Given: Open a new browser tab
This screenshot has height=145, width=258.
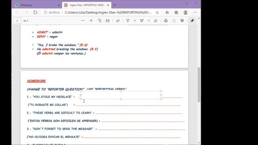Looking at the screenshot, I should pyautogui.click(x=114, y=5).
